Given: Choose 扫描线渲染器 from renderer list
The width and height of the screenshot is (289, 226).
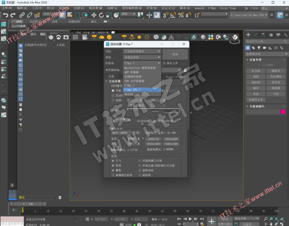Looking at the screenshot, I should click(x=142, y=76).
